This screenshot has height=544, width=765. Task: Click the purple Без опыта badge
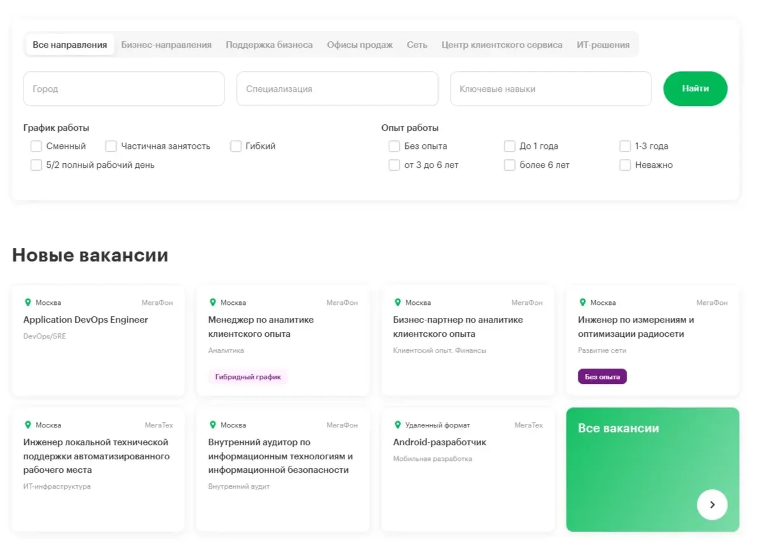(x=602, y=377)
